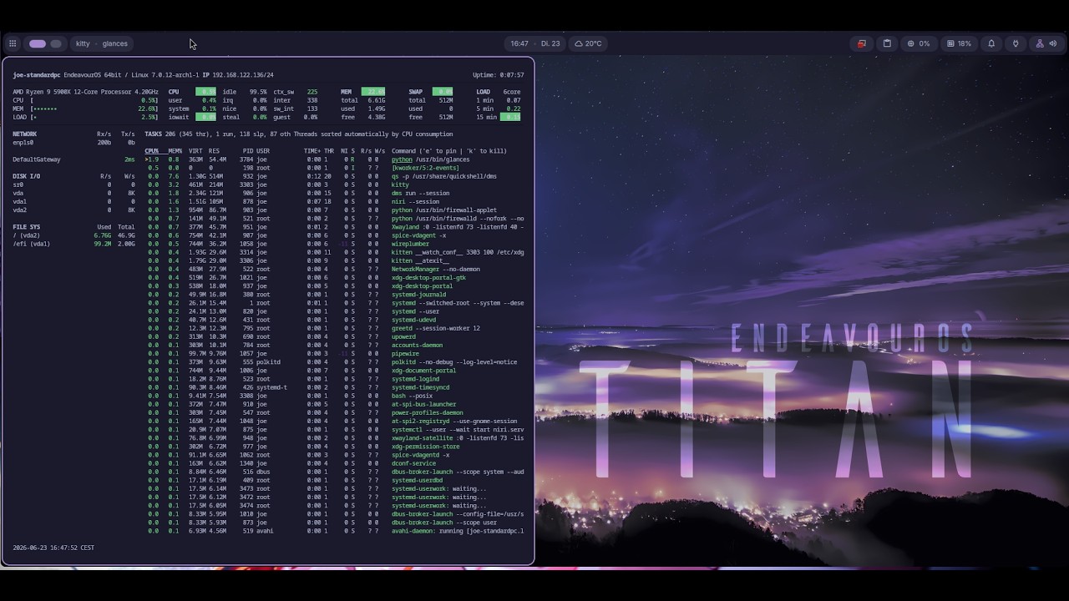The image size is (1069, 601).
Task: Open the memory usage 18% indicator
Action: (960, 43)
